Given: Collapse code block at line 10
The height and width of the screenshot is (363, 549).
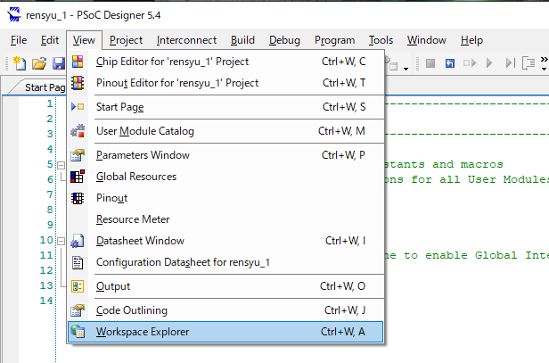Looking at the screenshot, I should [61, 241].
